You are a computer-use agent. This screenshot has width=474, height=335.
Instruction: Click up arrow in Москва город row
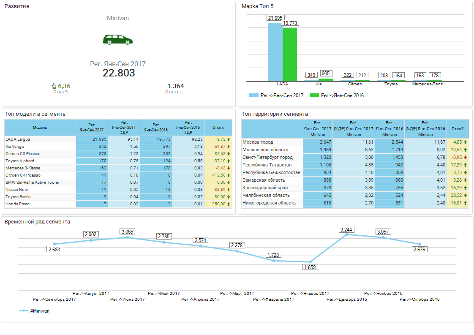(x=465, y=142)
